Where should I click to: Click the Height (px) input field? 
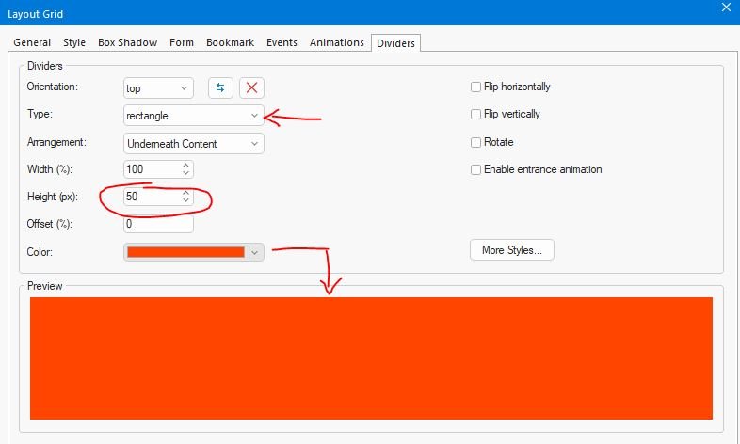pos(151,198)
